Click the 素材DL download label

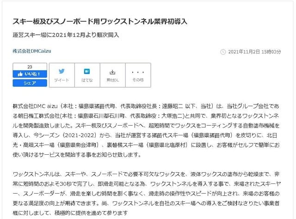point(112,80)
